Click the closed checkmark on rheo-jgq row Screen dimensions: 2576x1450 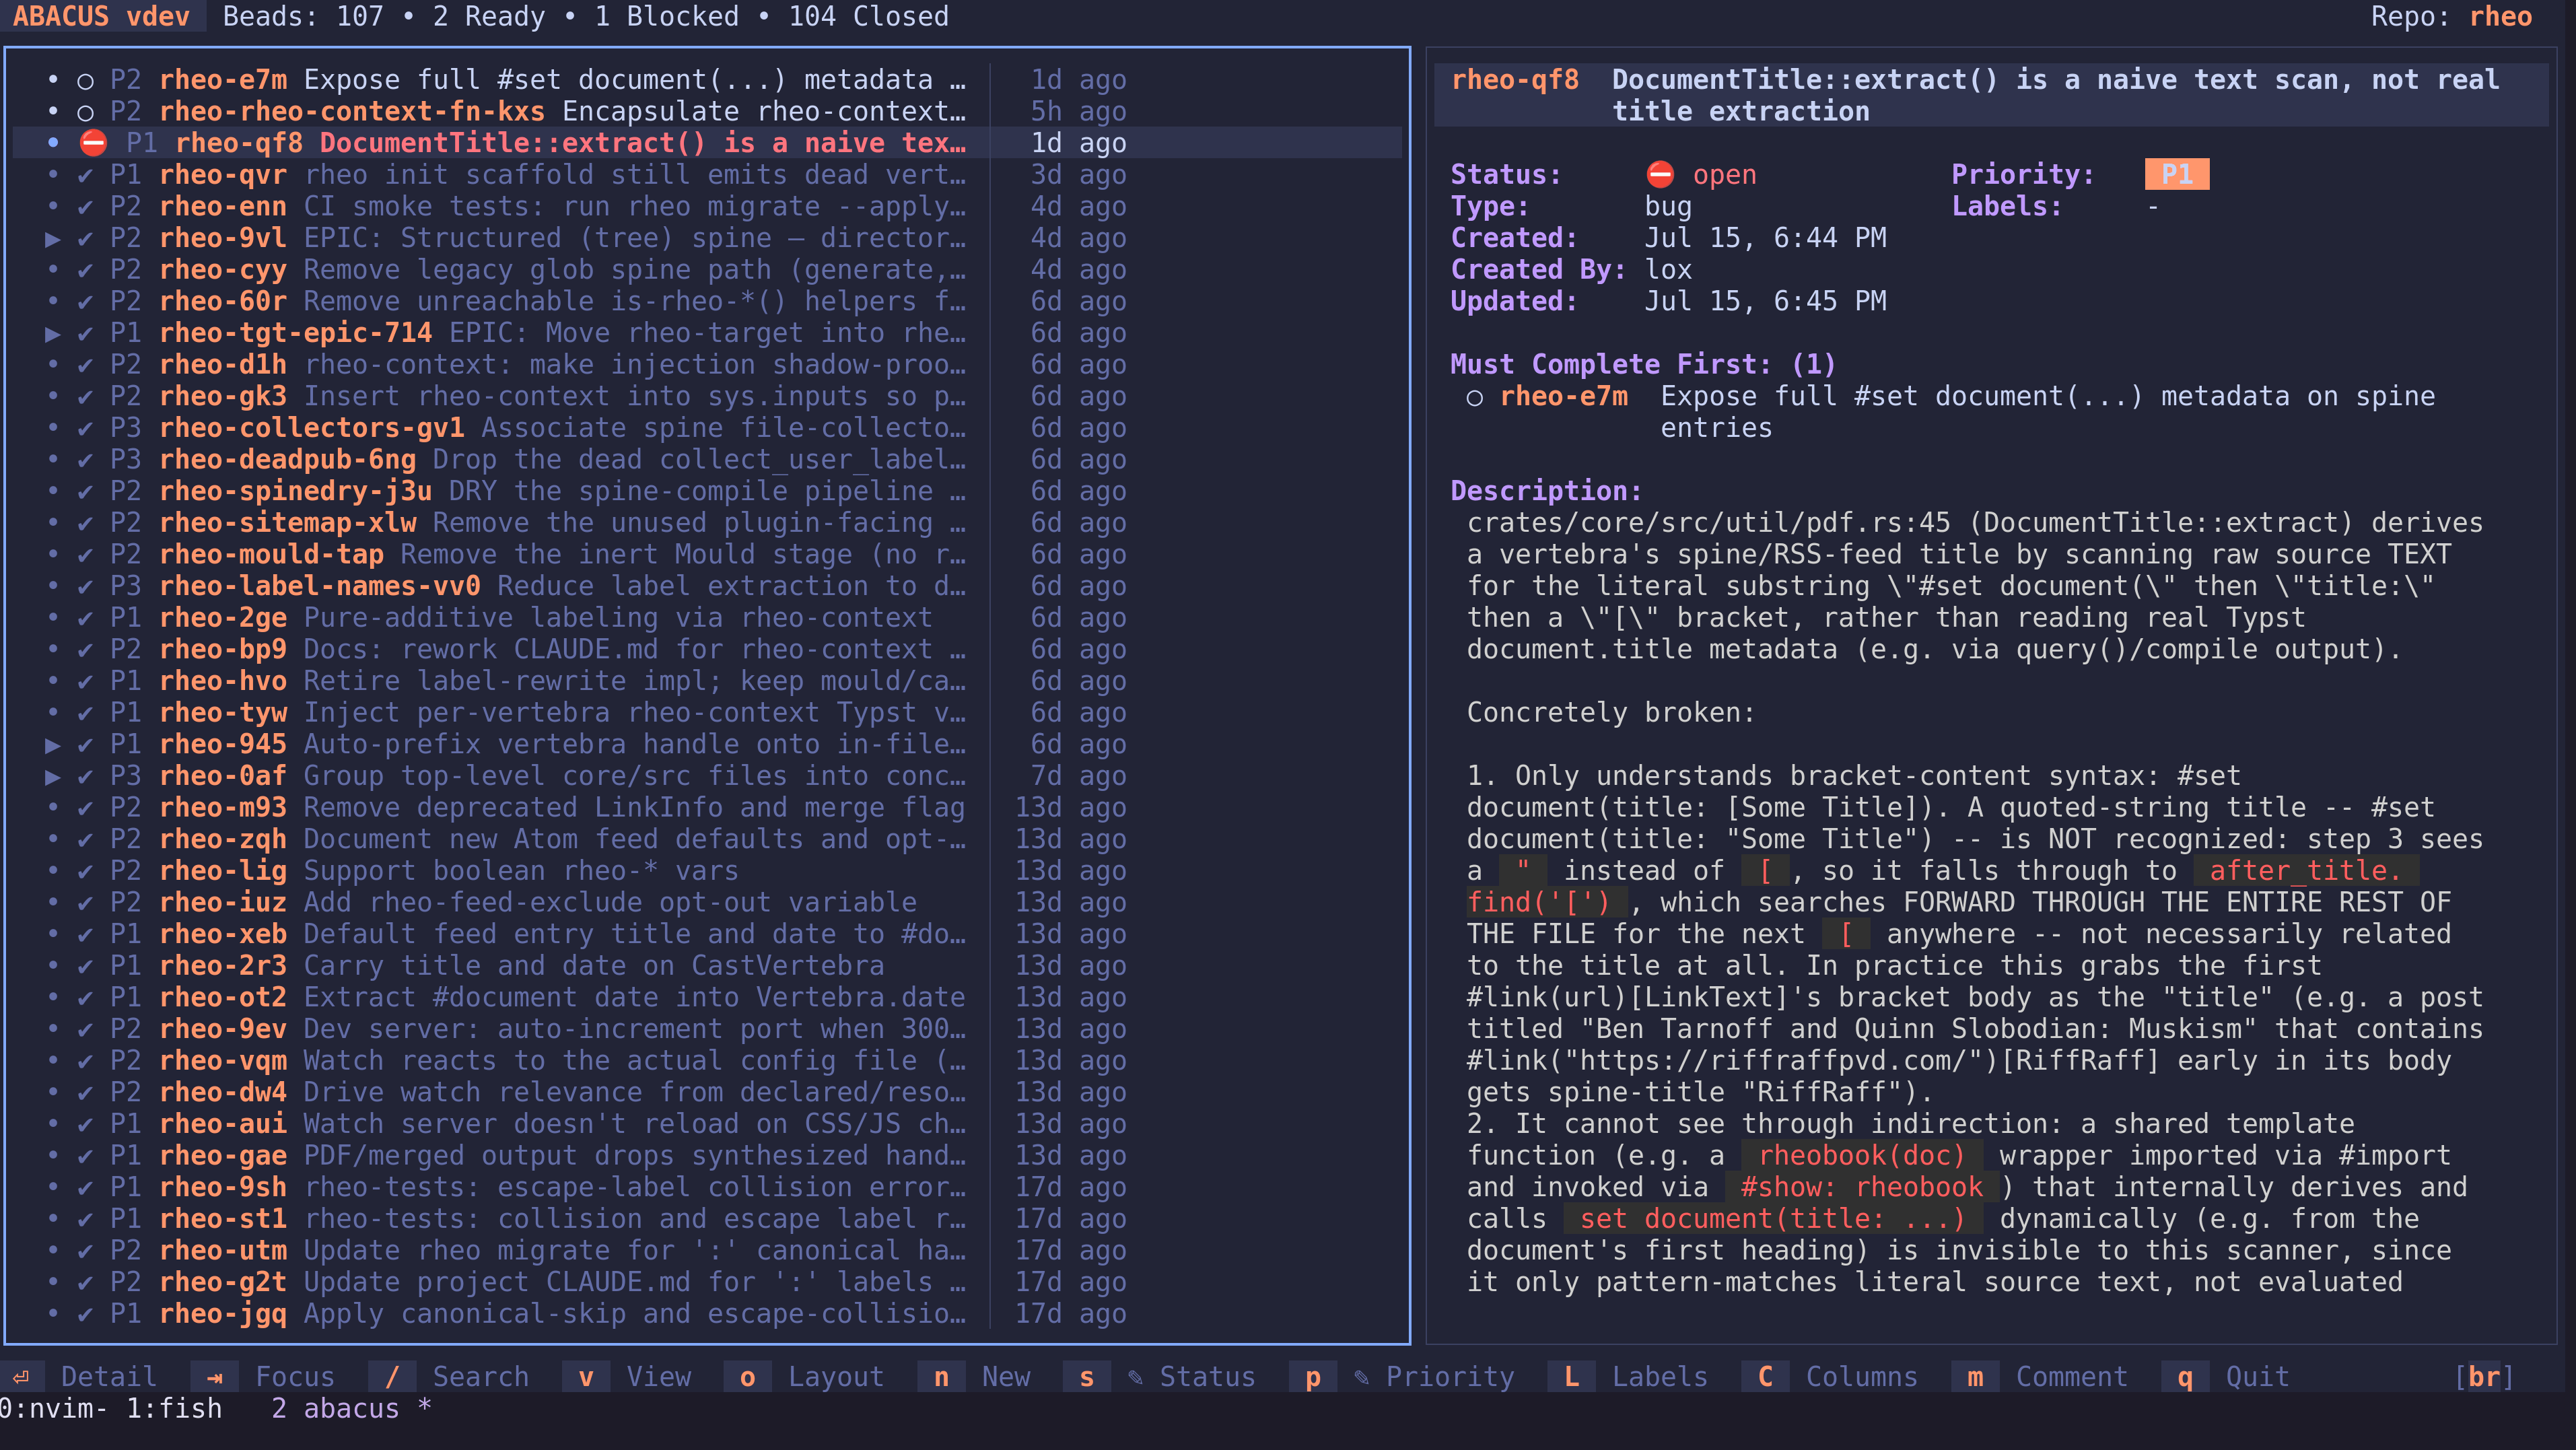pyautogui.click(x=86, y=1314)
